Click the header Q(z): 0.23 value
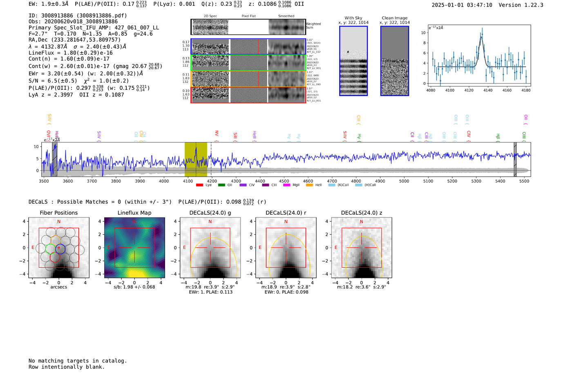 [222, 4]
